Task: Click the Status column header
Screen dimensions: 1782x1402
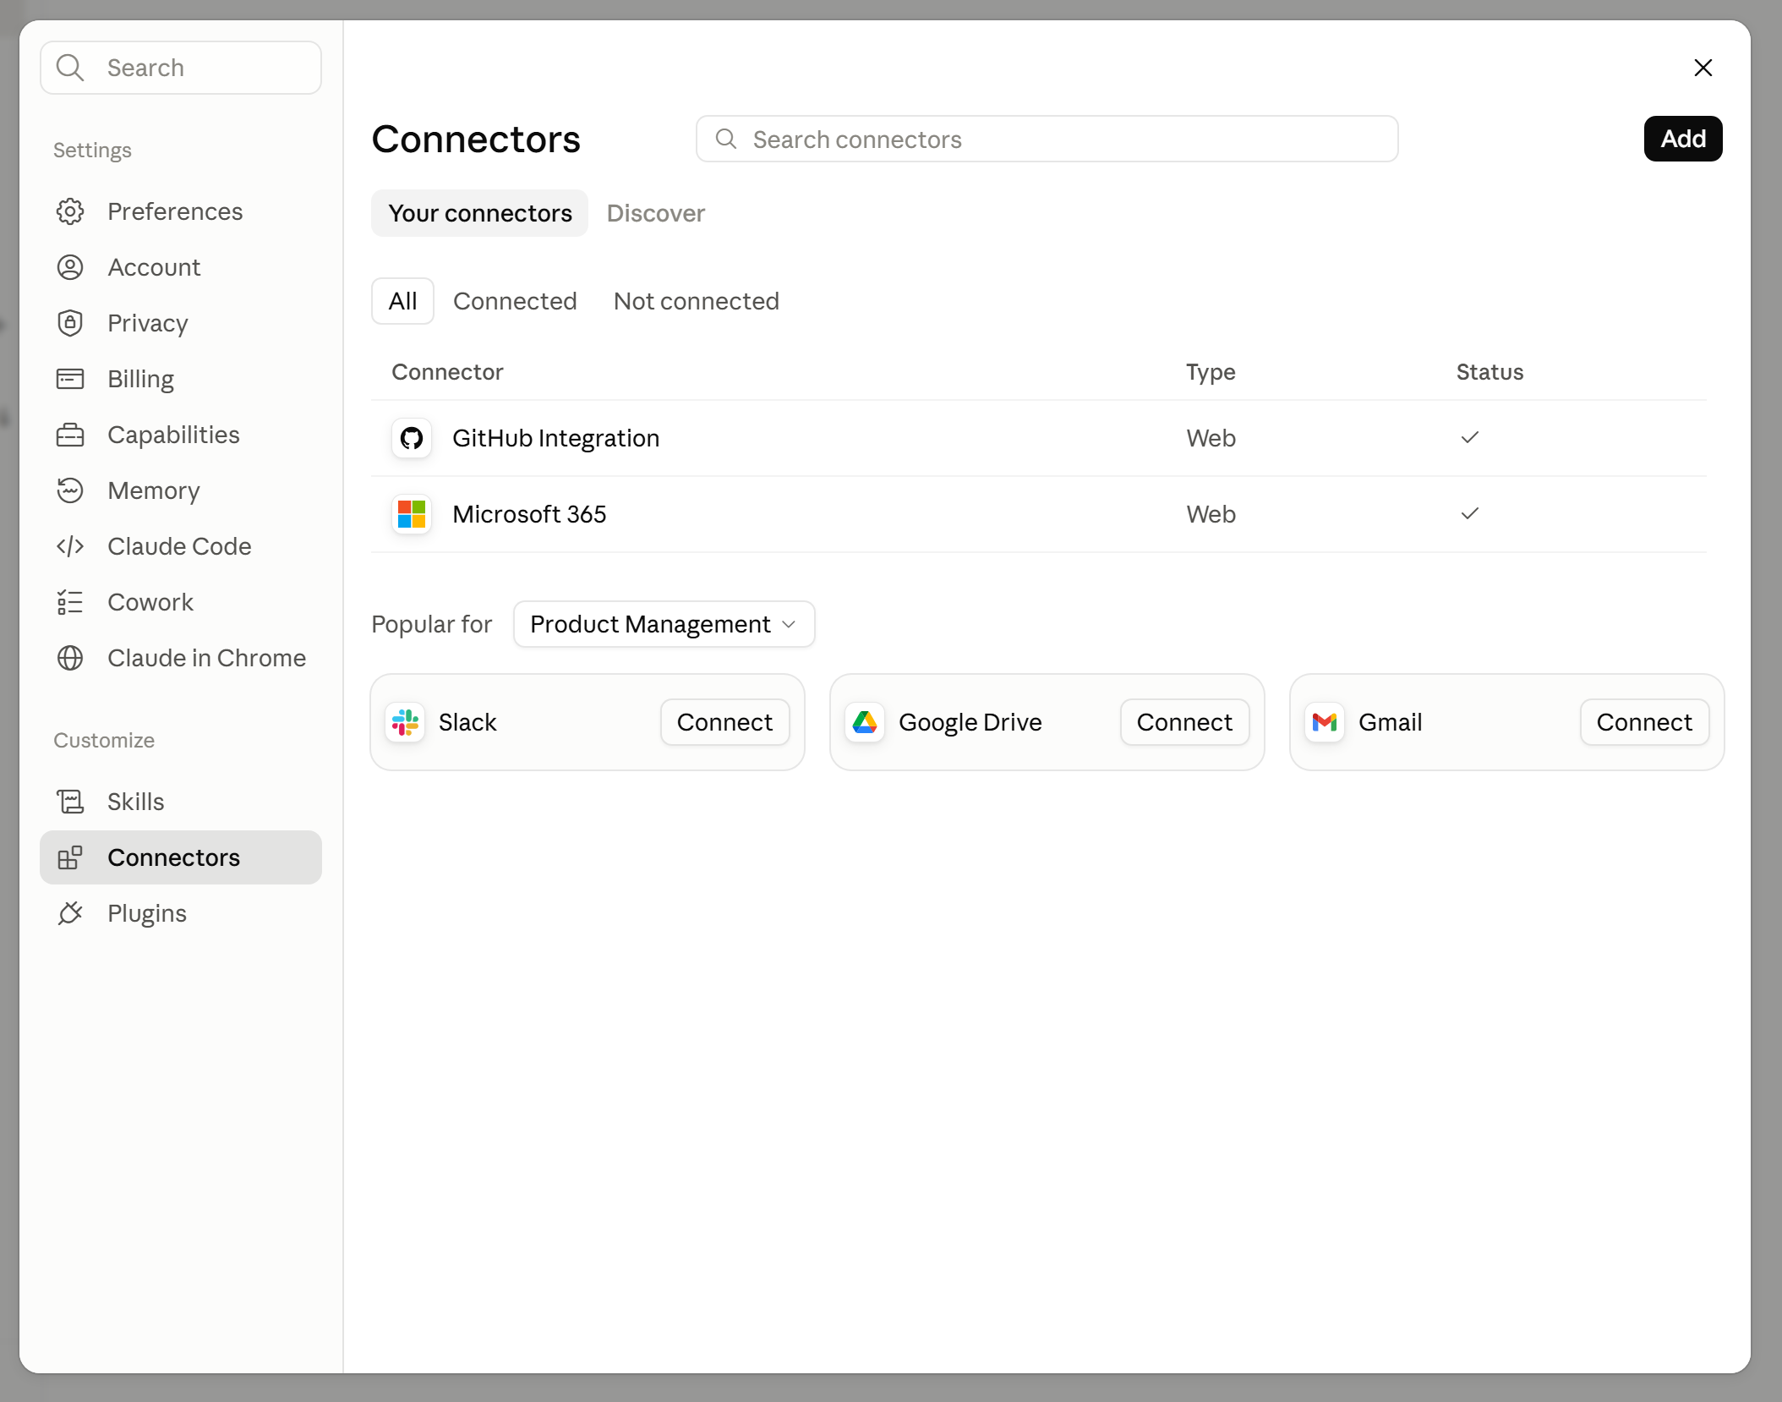Action: tap(1490, 372)
